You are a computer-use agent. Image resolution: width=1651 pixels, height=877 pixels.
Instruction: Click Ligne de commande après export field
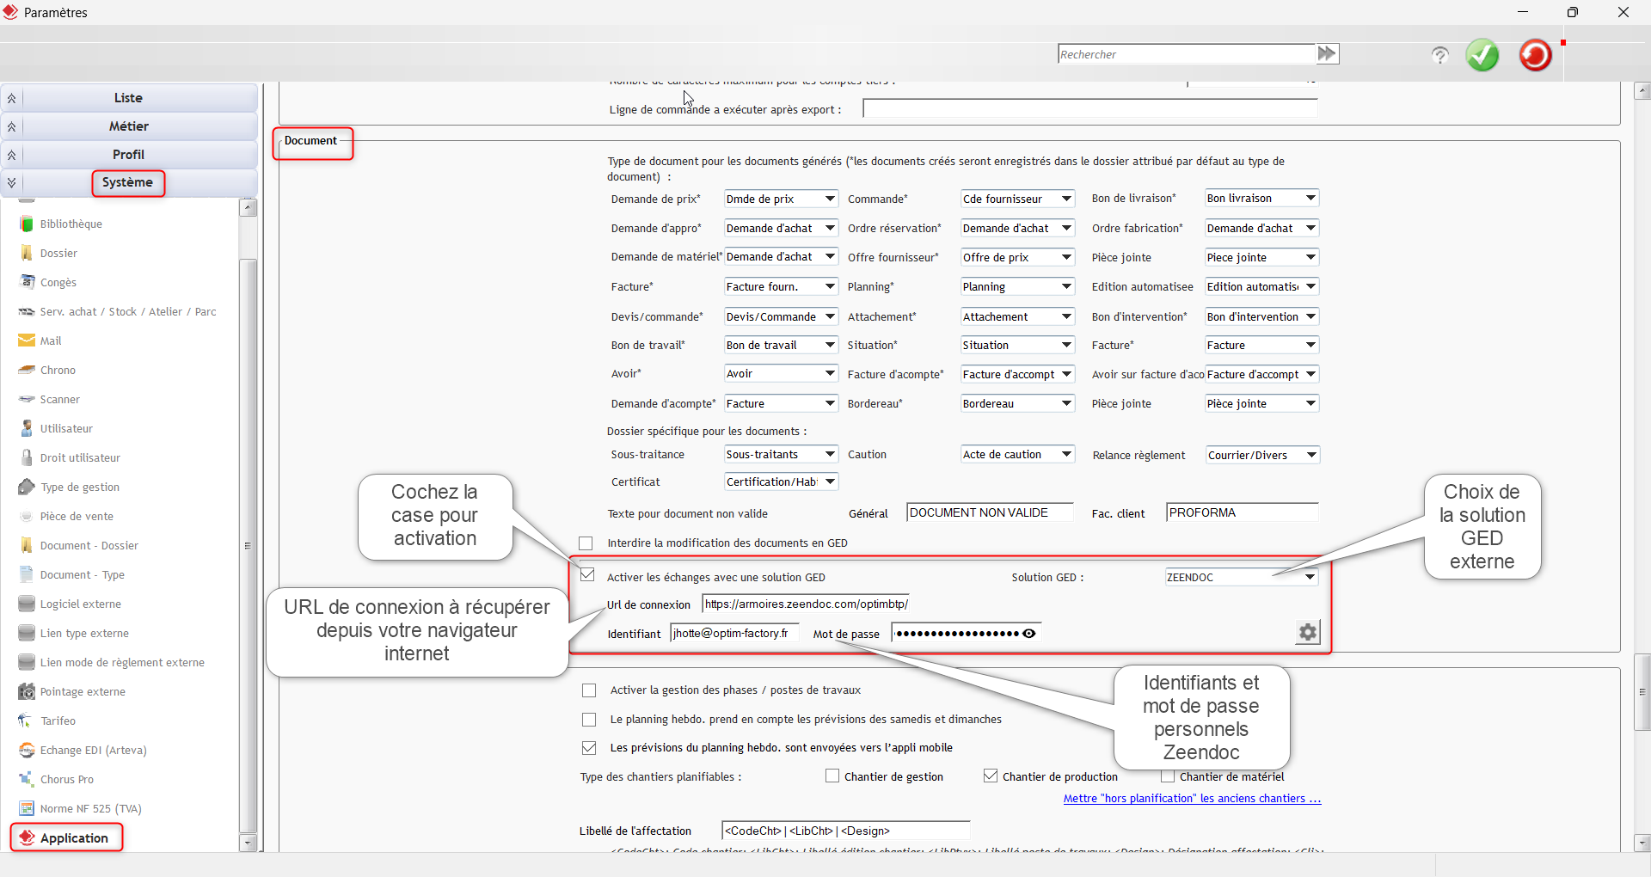click(1090, 108)
